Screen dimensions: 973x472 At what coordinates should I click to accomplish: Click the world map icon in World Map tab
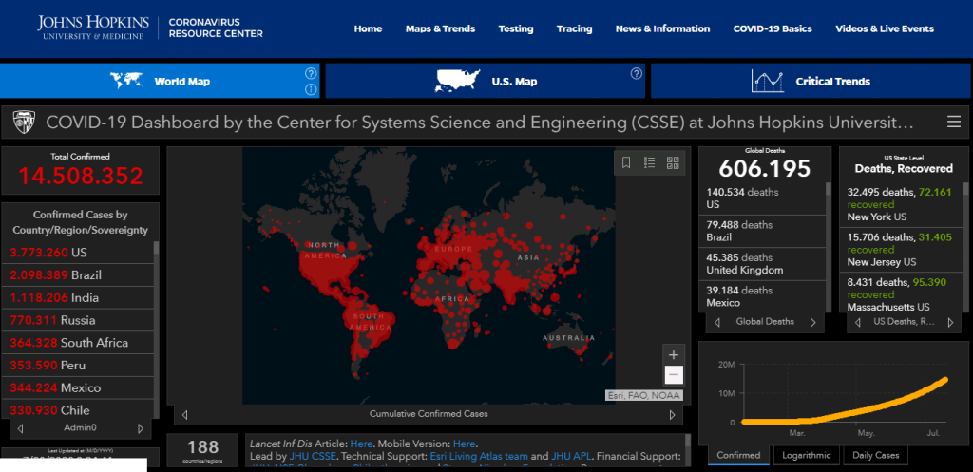pos(126,81)
